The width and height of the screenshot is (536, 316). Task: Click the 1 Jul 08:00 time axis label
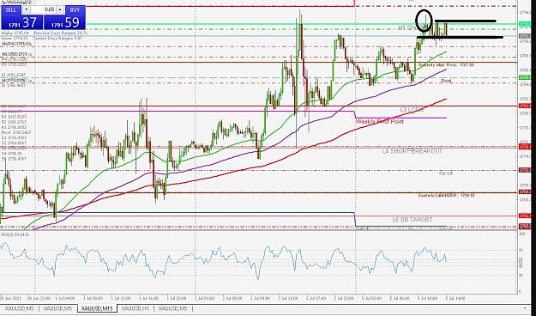pyautogui.click(x=93, y=298)
